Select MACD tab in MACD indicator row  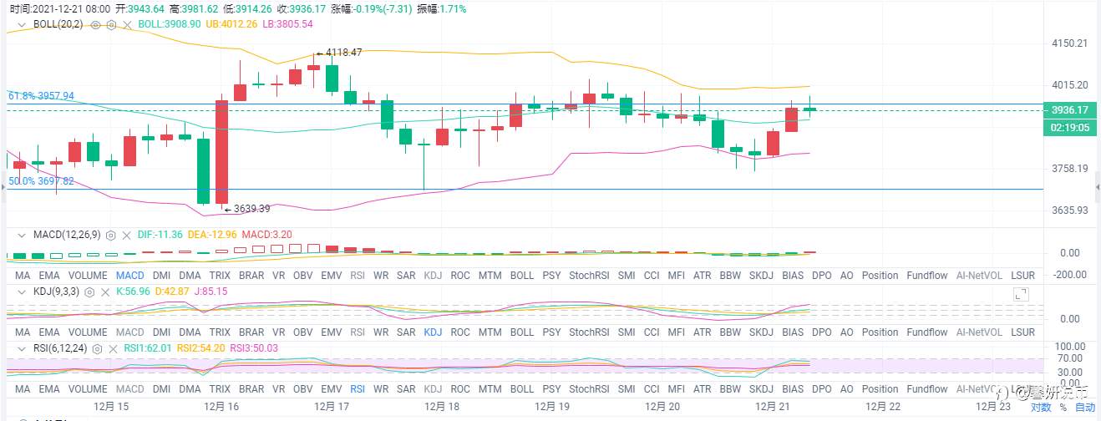129,276
